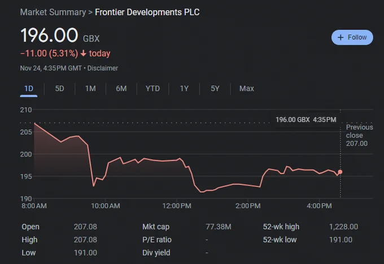Click the 200 y-axis label
The height and width of the screenshot is (264, 384).
point(26,154)
